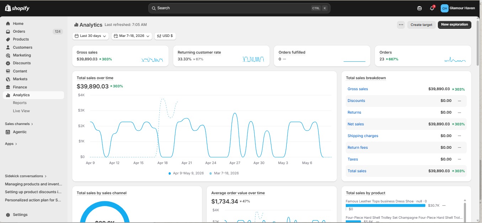The image size is (482, 223).
Task: Click the Create target button
Action: tap(421, 25)
